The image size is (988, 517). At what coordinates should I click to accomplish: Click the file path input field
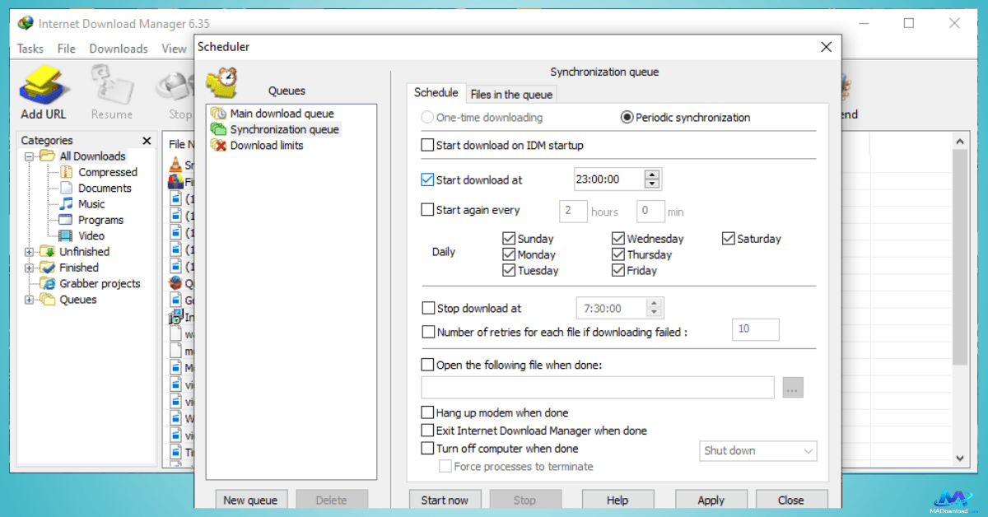[597, 388]
